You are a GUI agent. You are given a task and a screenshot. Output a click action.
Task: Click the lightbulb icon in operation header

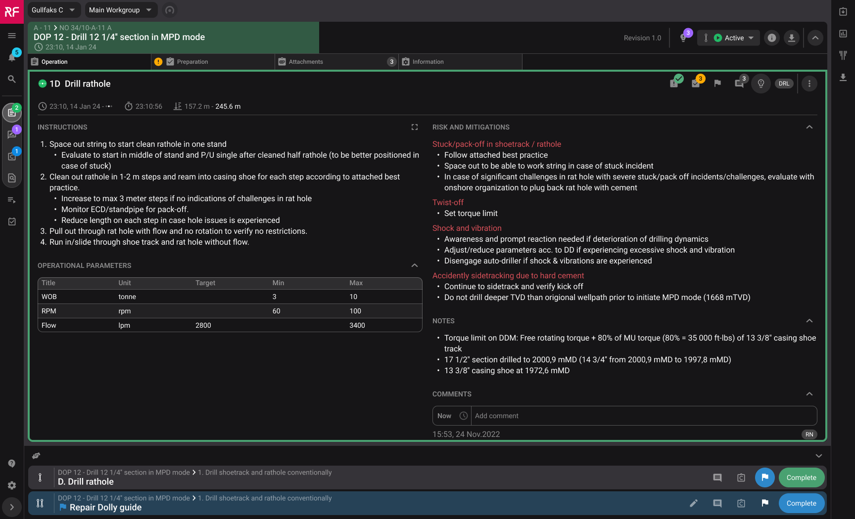(x=761, y=84)
